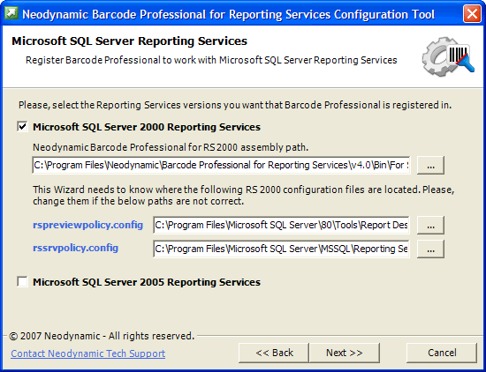Close the Configuration Tool window
The width and height of the screenshot is (486, 372).
click(x=472, y=14)
